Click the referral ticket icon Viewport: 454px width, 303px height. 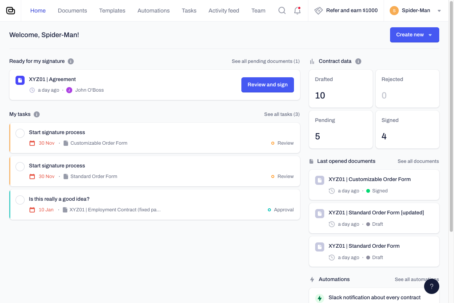[x=319, y=11]
